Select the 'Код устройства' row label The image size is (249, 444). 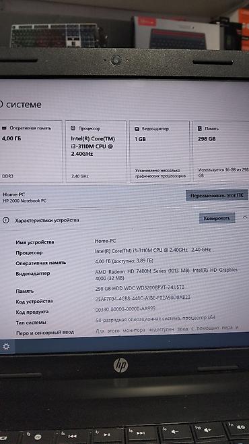click(34, 302)
